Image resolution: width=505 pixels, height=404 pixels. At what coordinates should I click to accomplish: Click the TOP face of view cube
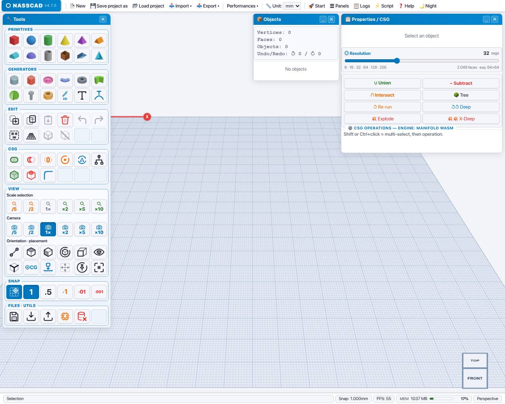475,360
